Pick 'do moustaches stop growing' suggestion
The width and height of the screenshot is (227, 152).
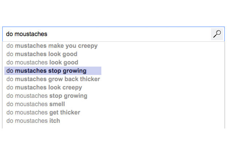(47, 96)
